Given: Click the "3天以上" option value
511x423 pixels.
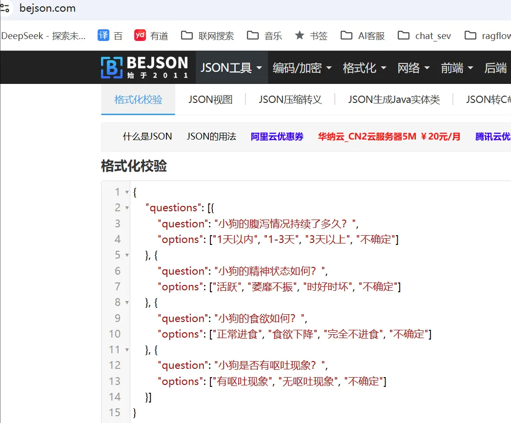Looking at the screenshot, I should 327,240.
